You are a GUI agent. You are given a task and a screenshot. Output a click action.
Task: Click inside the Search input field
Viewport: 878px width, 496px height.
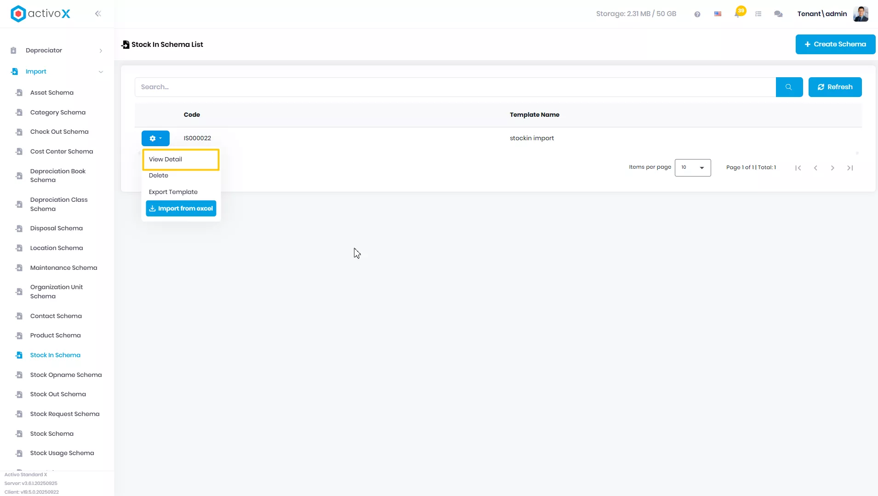tap(455, 87)
